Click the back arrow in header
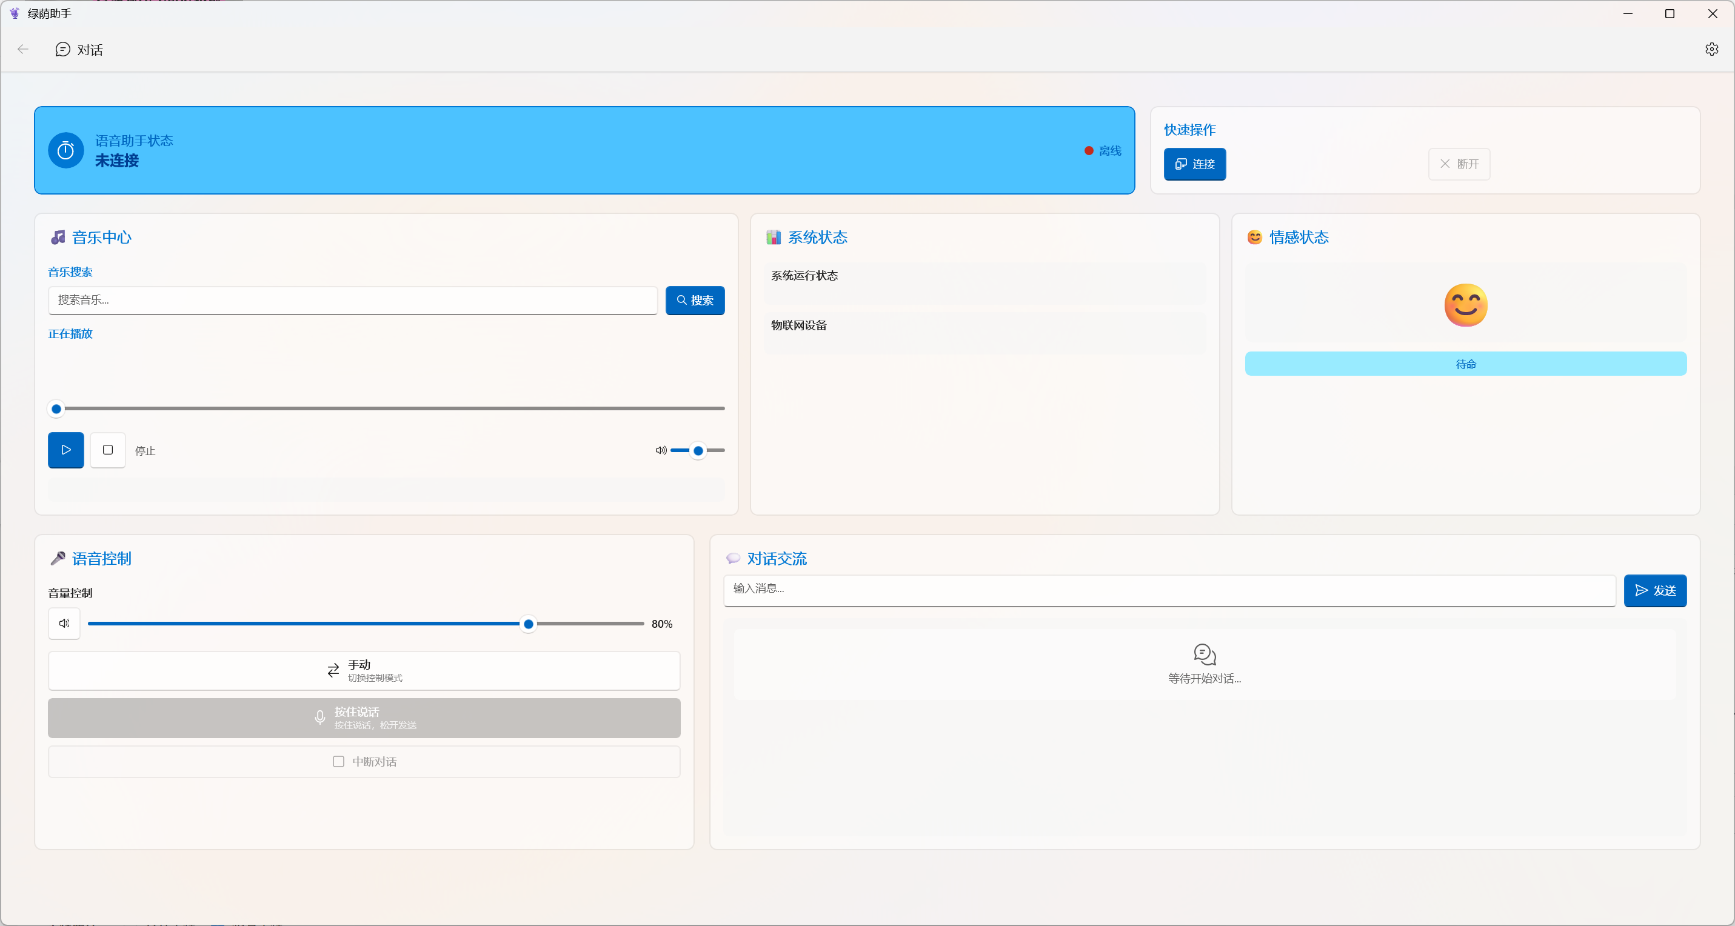Screen dimensions: 1735x926 (x=23, y=49)
